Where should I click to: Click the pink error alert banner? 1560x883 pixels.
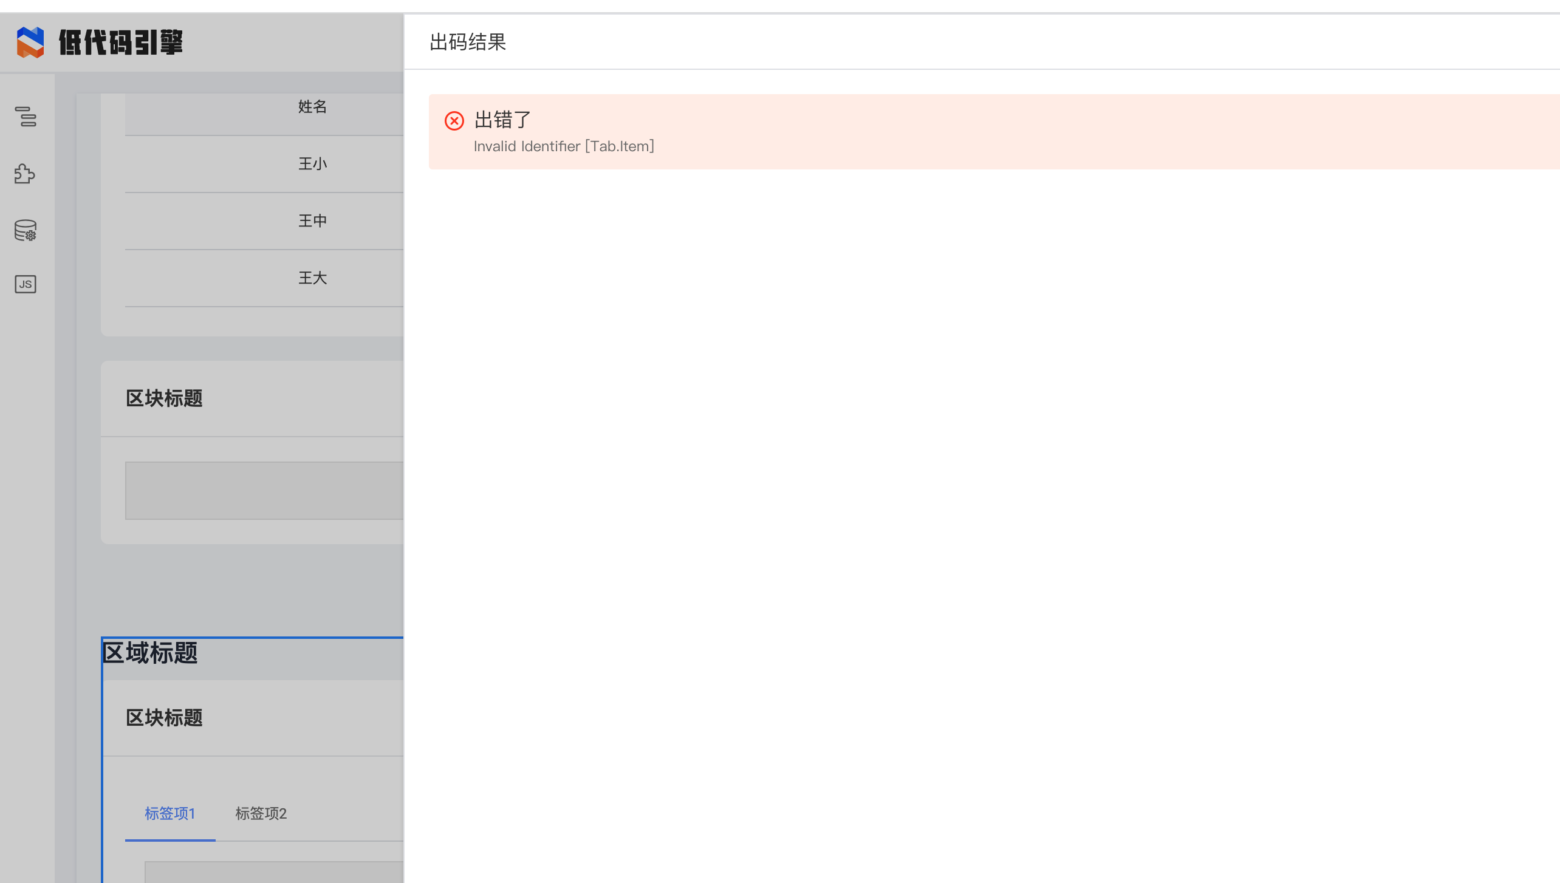point(972,132)
